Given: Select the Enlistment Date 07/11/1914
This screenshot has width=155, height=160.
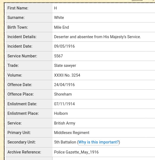Looking at the screenshot, I should 64,104.
